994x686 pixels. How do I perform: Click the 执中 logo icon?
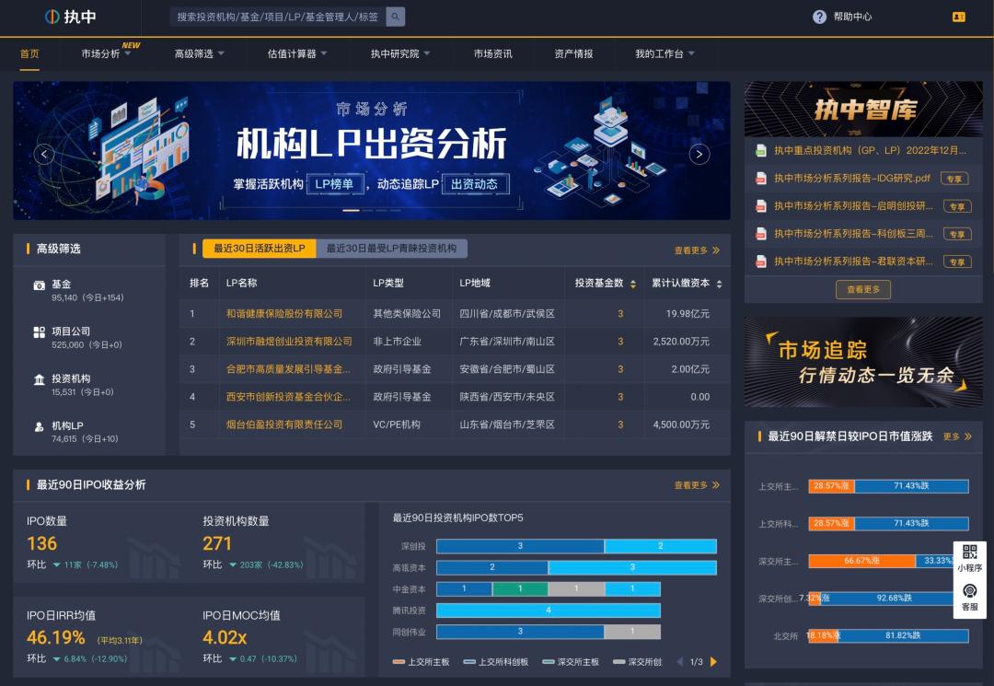pyautogui.click(x=52, y=17)
